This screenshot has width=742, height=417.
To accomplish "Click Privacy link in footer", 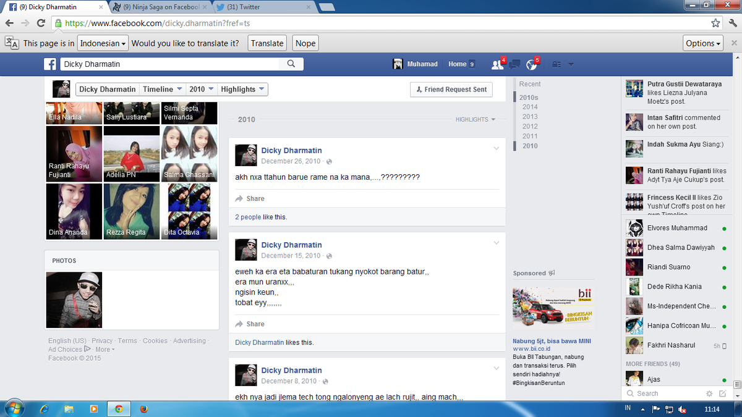I will click(102, 341).
